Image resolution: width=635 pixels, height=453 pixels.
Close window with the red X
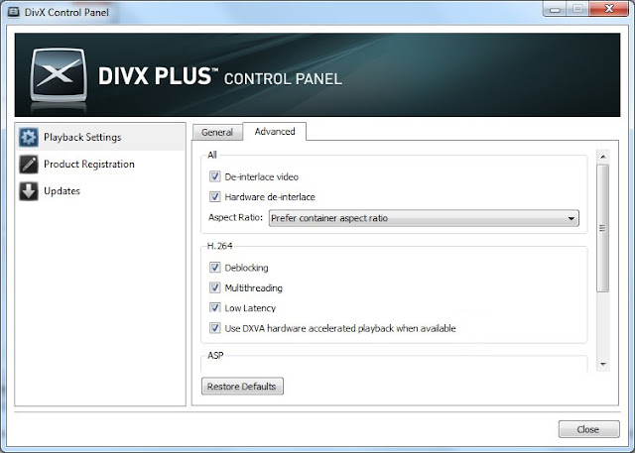coord(608,9)
